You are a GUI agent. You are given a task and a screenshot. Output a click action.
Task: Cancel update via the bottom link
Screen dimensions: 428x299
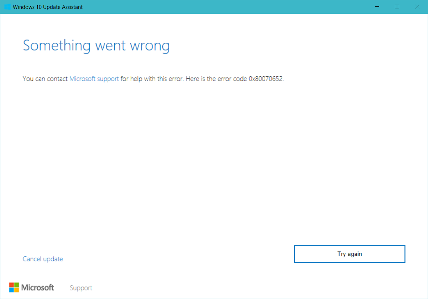[x=43, y=259]
